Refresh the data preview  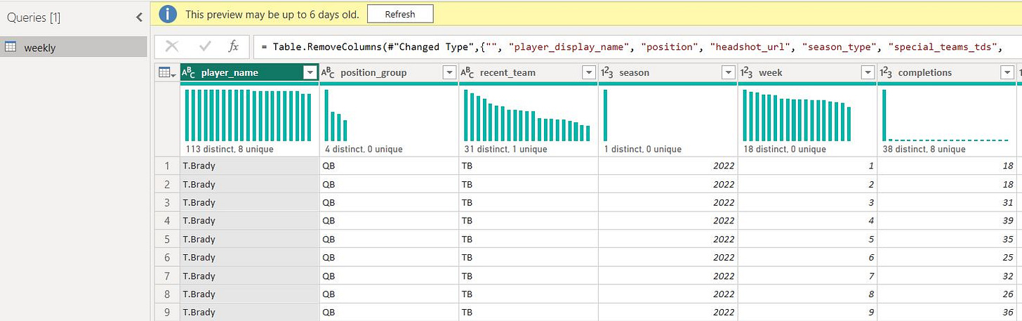[x=400, y=13]
